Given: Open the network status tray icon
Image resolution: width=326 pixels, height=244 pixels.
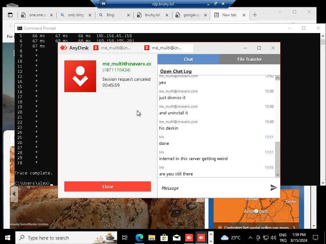Looking at the screenshot, I should (266, 238).
